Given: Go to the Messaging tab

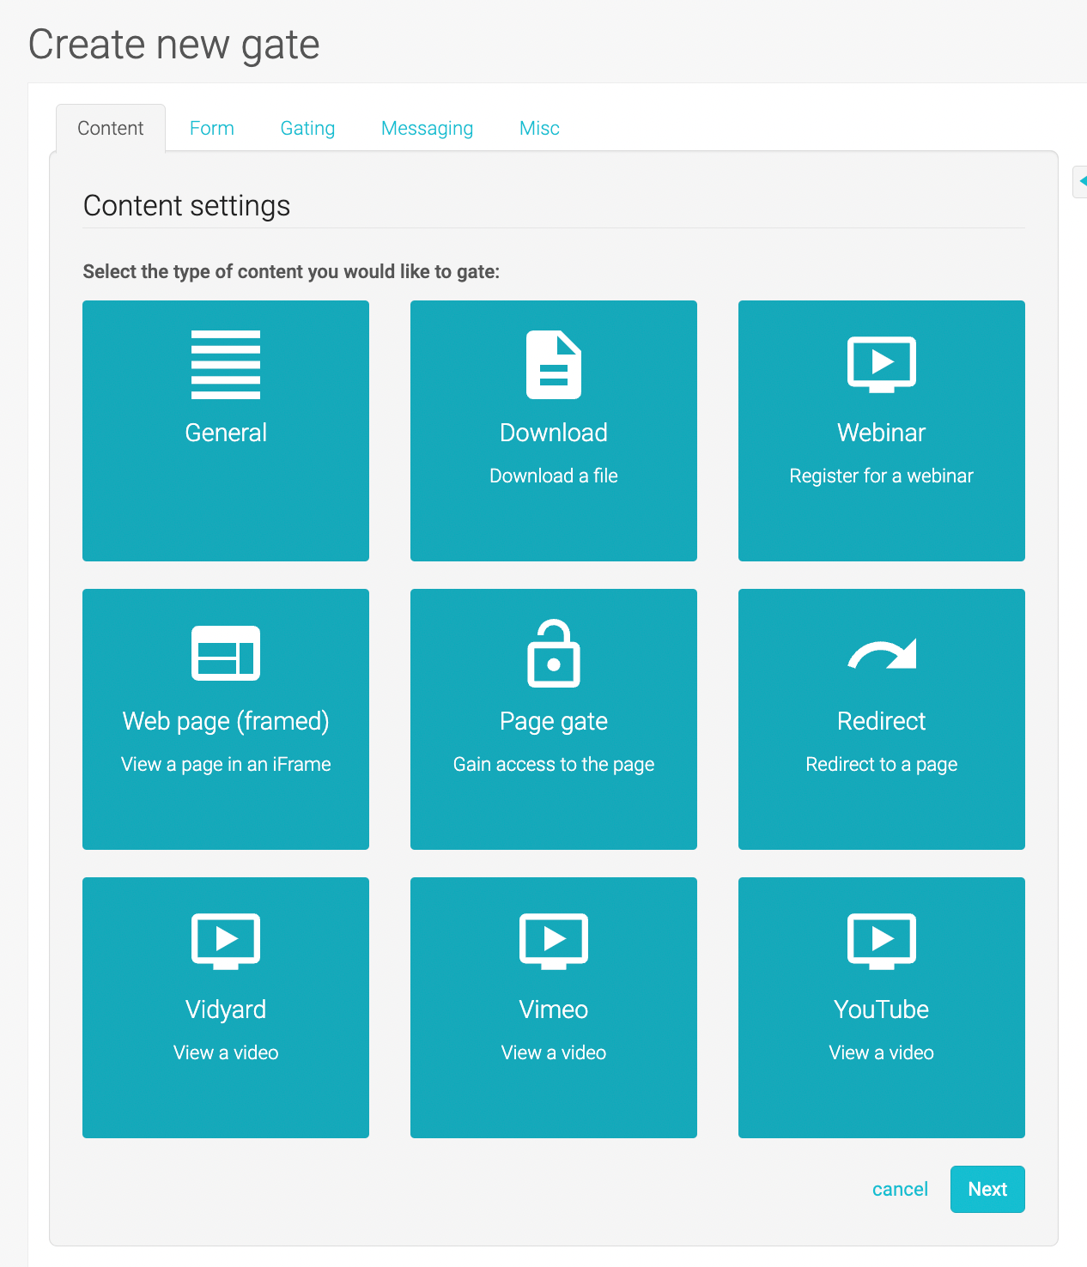Looking at the screenshot, I should tap(427, 128).
